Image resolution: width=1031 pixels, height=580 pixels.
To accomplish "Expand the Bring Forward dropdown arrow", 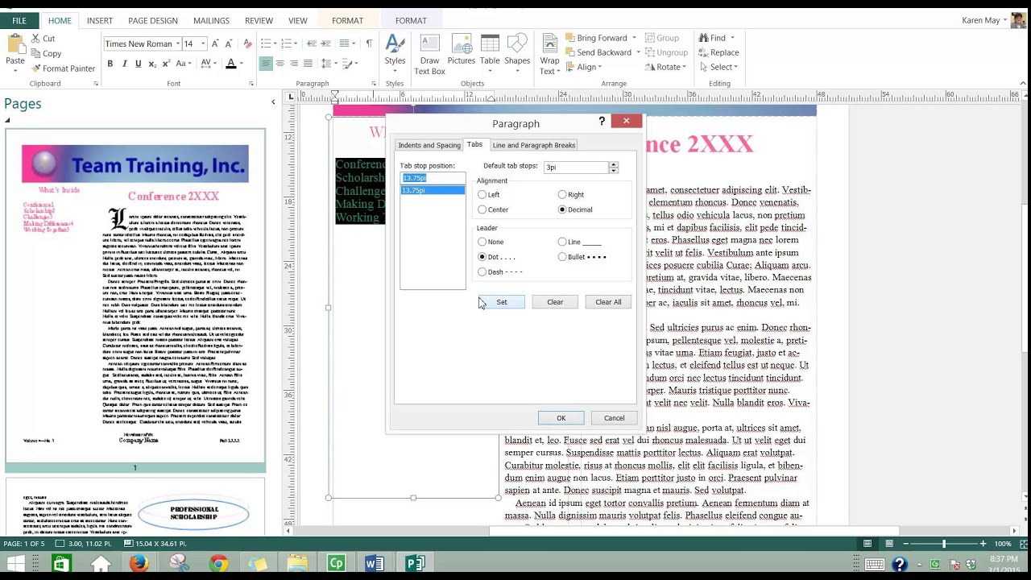I will pos(634,38).
